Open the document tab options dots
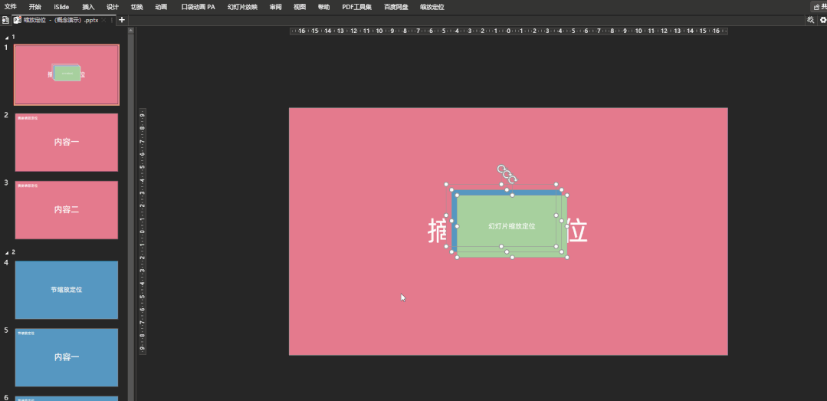This screenshot has height=401, width=827. [x=112, y=20]
